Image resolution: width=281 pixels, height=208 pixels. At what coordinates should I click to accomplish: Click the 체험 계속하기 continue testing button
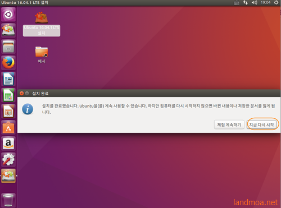229,124
